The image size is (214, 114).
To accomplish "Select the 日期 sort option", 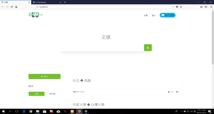I will pyautogui.click(x=37, y=94).
